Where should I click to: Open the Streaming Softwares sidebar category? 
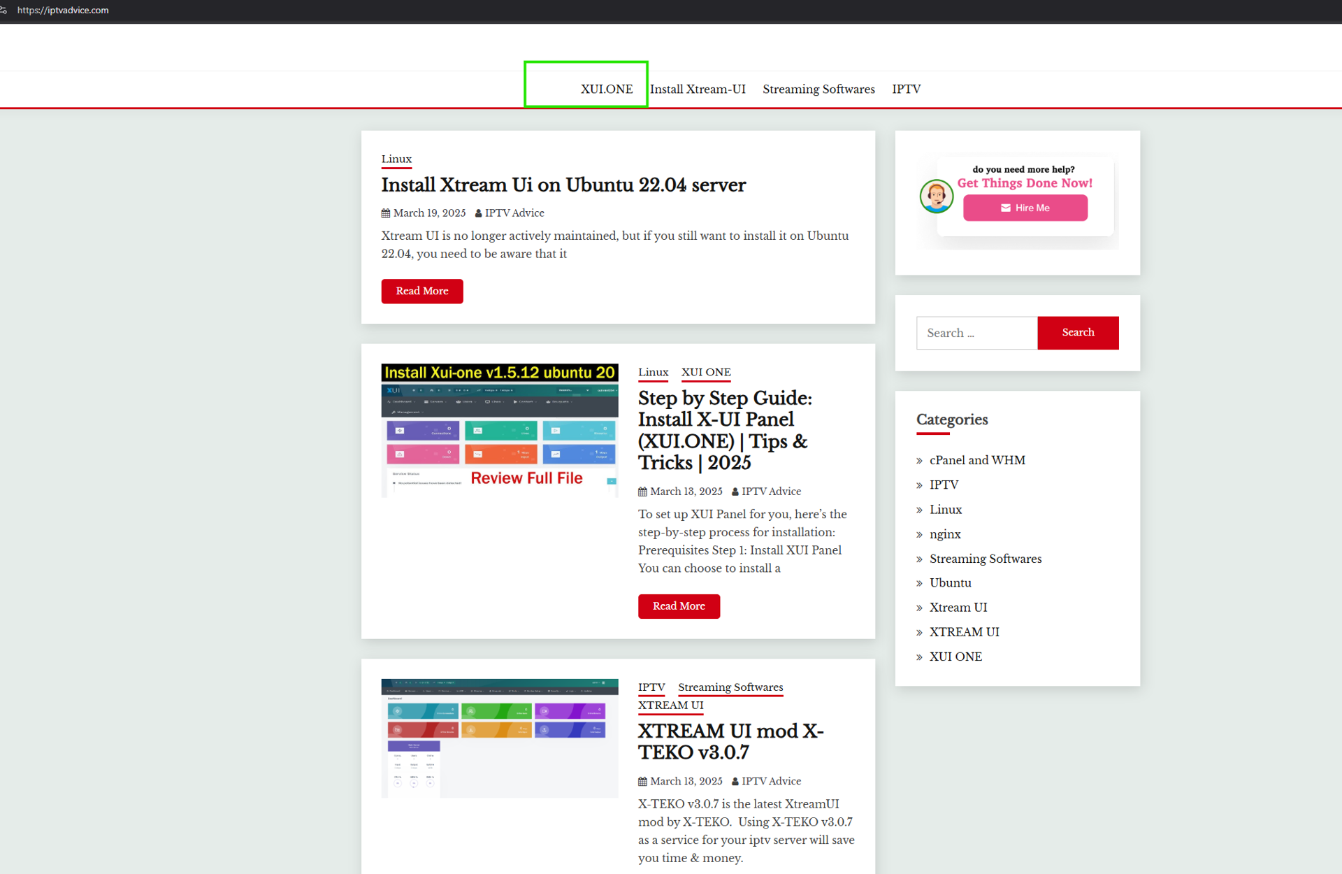click(x=986, y=559)
